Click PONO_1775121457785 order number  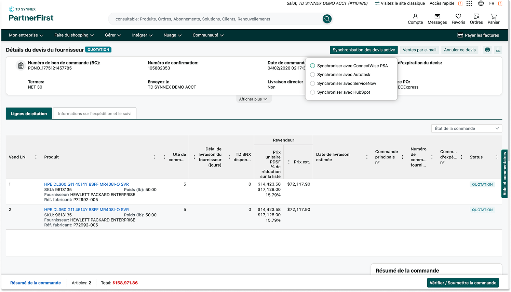tap(50, 68)
